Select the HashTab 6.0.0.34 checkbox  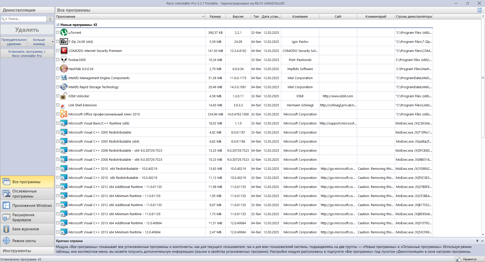coord(58,69)
